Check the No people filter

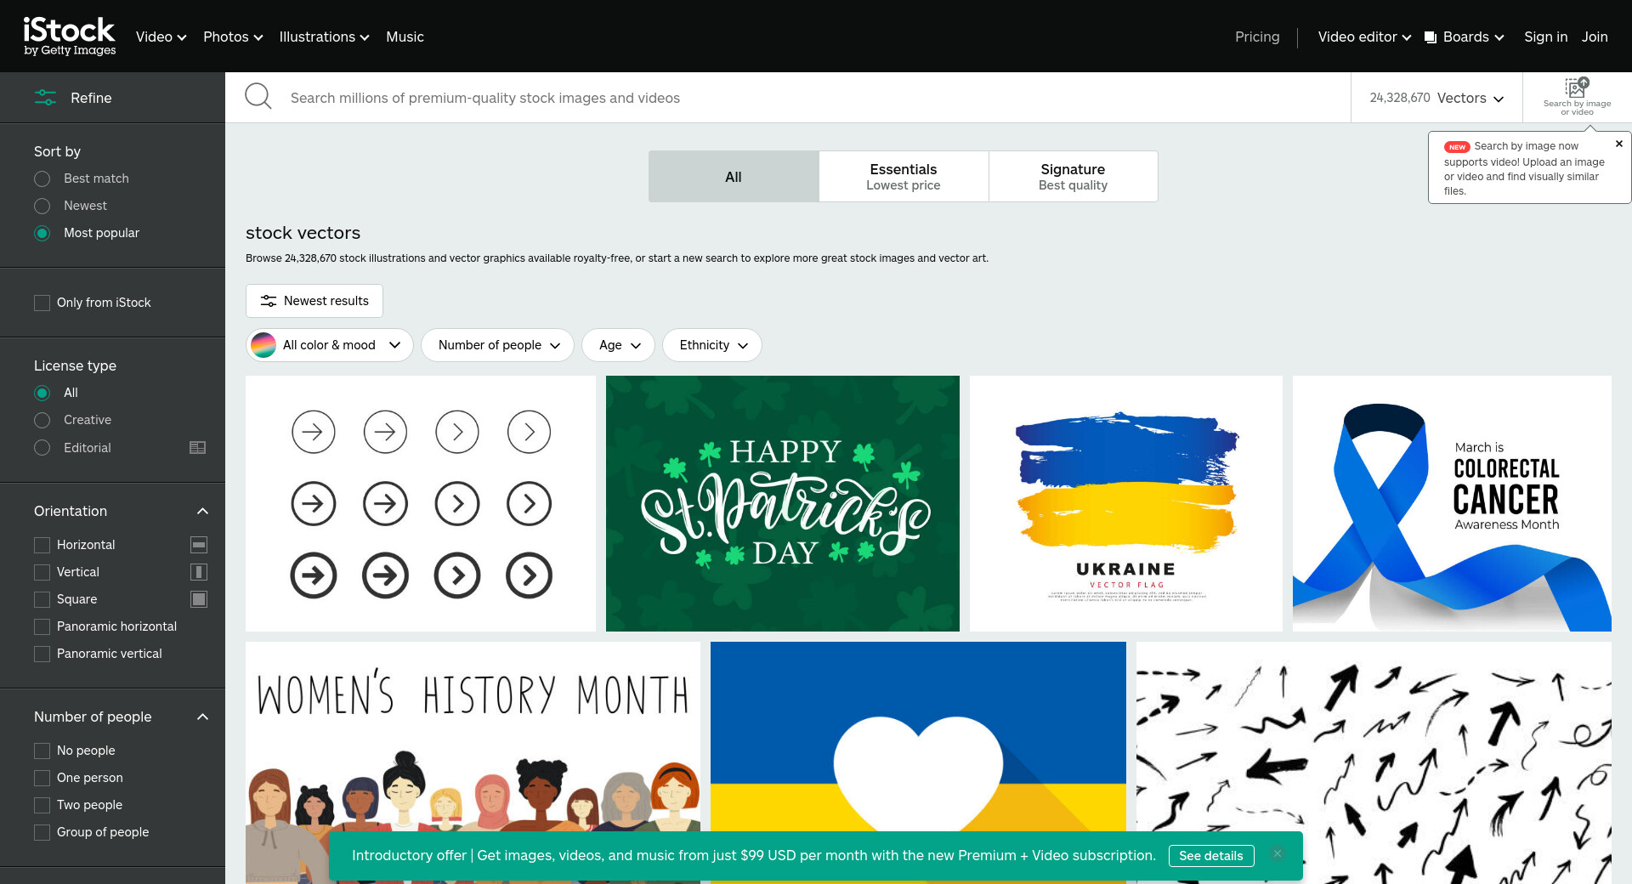[x=42, y=751]
